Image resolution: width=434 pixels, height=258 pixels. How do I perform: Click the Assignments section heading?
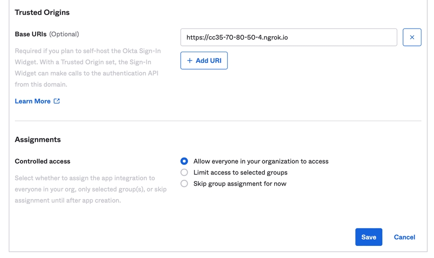[x=38, y=140]
